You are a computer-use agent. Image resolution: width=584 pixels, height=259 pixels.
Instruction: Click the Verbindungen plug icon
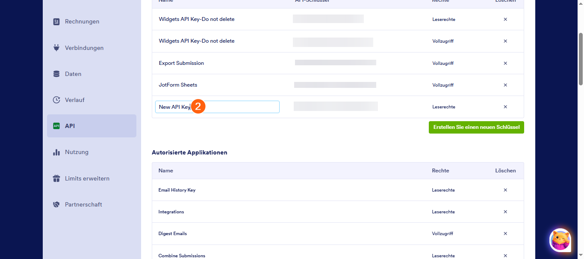[x=56, y=48]
